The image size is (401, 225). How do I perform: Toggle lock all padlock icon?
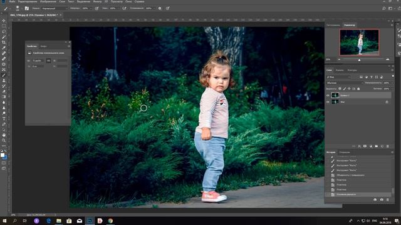click(358, 89)
